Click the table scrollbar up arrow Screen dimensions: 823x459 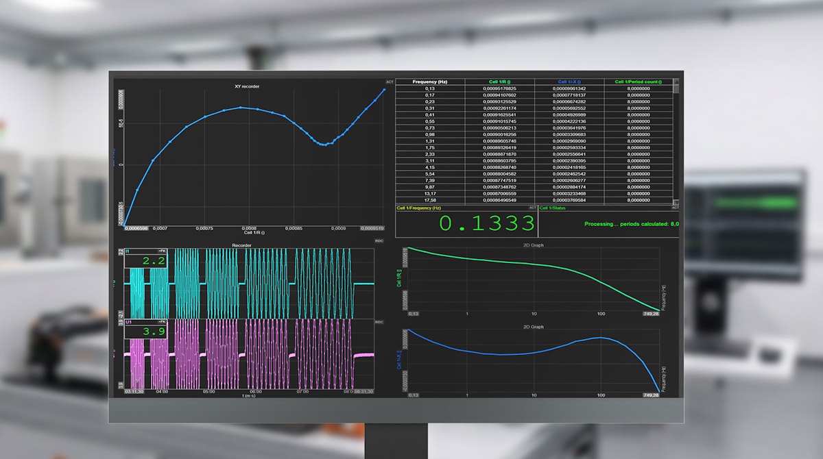click(676, 82)
